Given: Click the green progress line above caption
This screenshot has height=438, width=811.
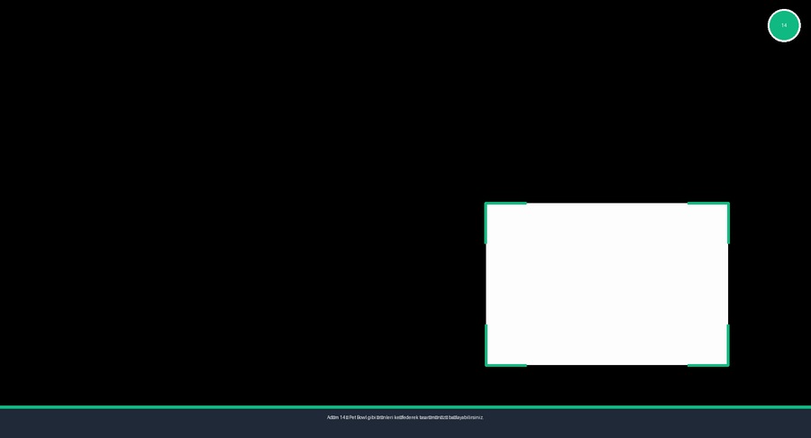Looking at the screenshot, I should [x=405, y=407].
